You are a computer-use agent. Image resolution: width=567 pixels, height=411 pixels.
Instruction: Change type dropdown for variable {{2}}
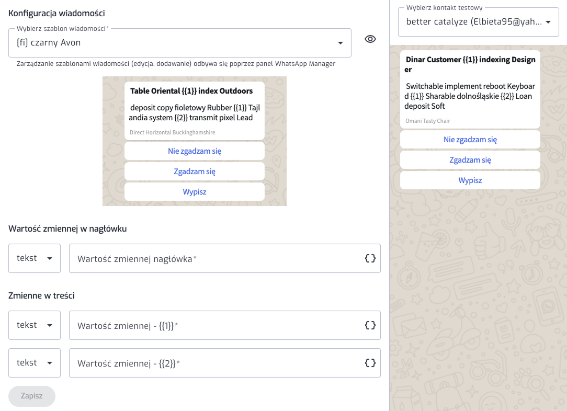(35, 363)
